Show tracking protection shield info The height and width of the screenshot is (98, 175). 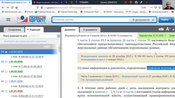[x=38, y=8]
